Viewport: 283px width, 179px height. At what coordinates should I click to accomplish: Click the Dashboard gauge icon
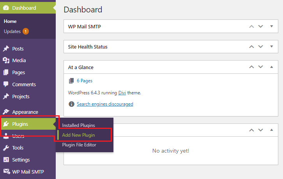click(x=6, y=8)
